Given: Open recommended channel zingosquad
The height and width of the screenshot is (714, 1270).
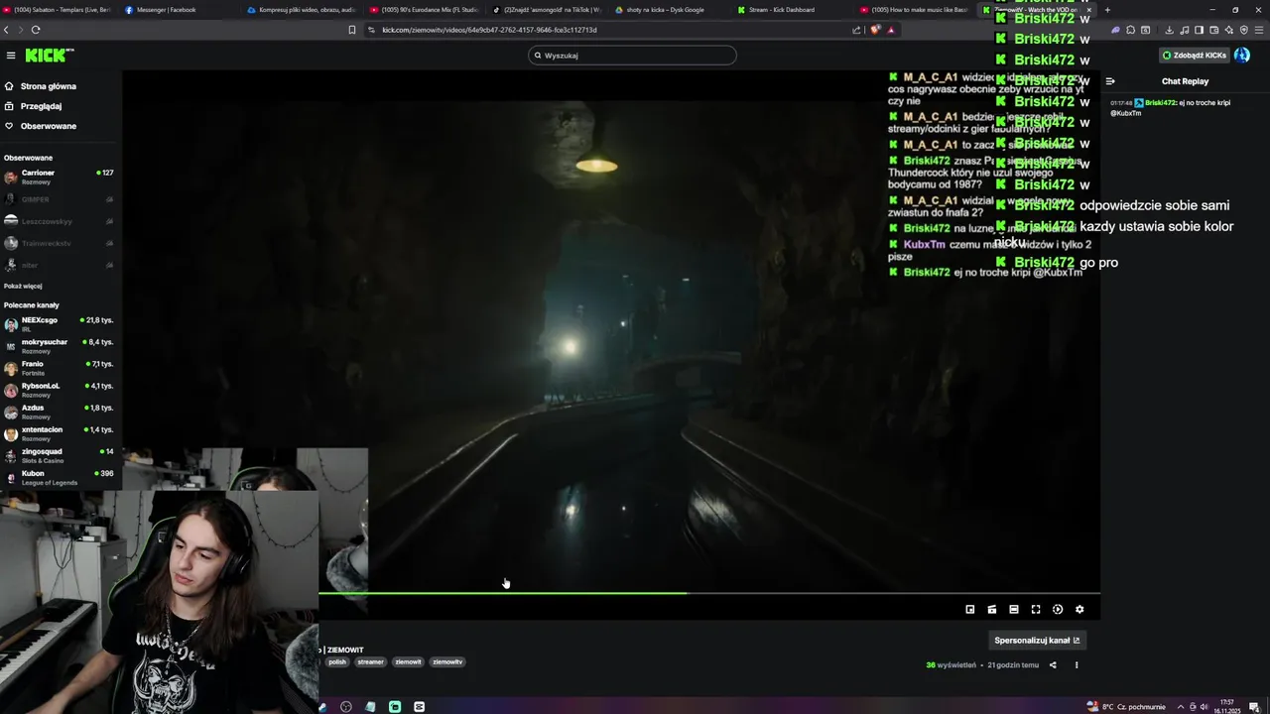Looking at the screenshot, I should tap(60, 455).
